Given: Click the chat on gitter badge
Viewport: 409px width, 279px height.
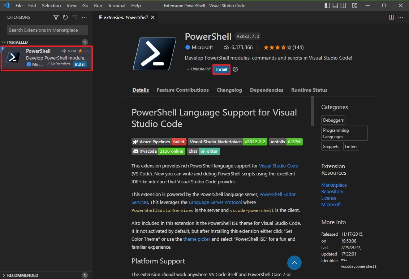Looking at the screenshot, I should 203,151.
